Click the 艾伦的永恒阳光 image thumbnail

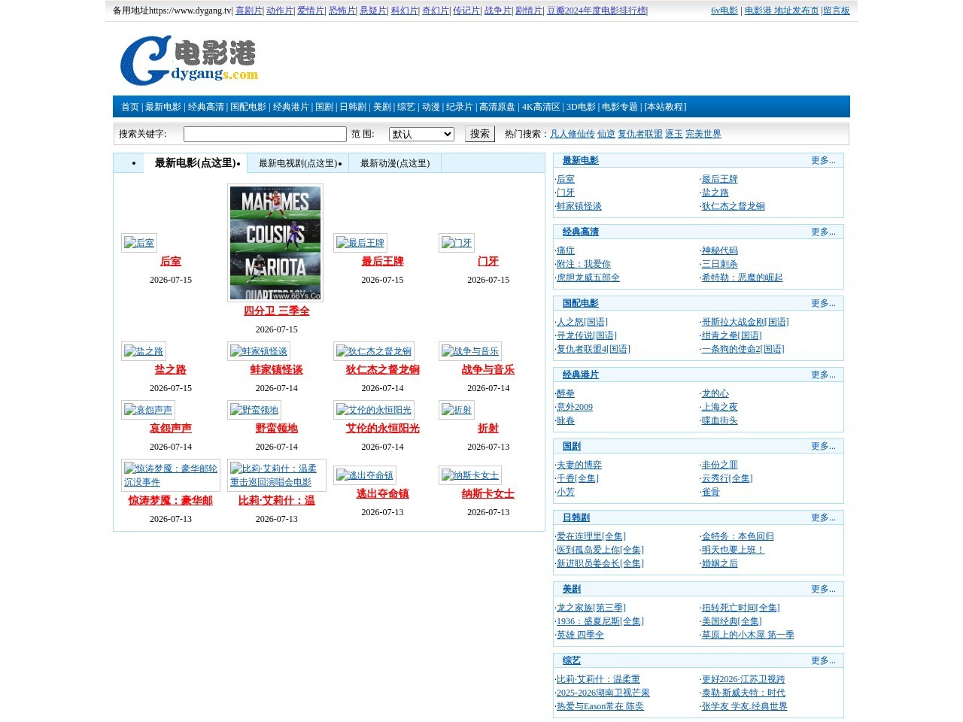coord(374,410)
